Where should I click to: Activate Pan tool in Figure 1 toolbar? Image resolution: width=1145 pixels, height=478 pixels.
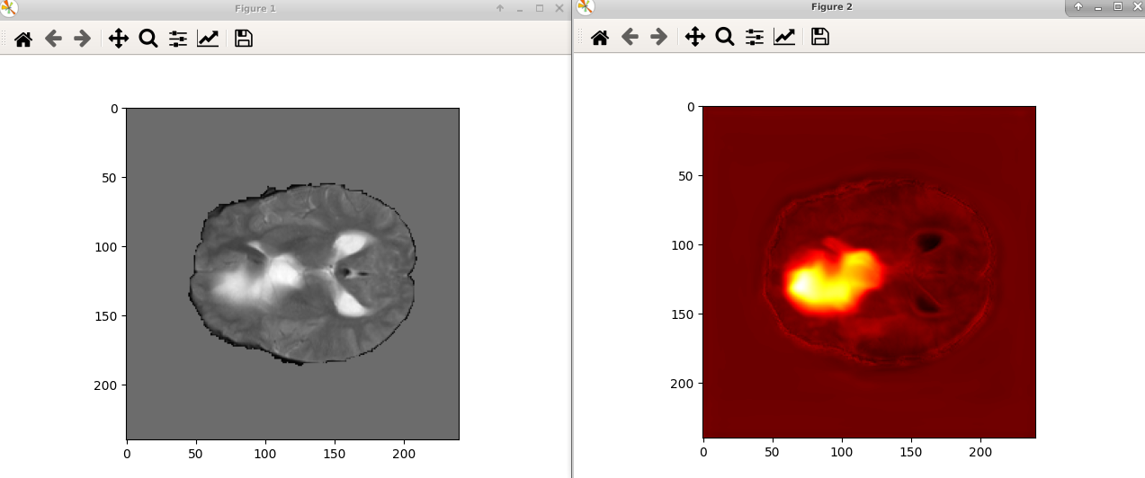point(119,39)
